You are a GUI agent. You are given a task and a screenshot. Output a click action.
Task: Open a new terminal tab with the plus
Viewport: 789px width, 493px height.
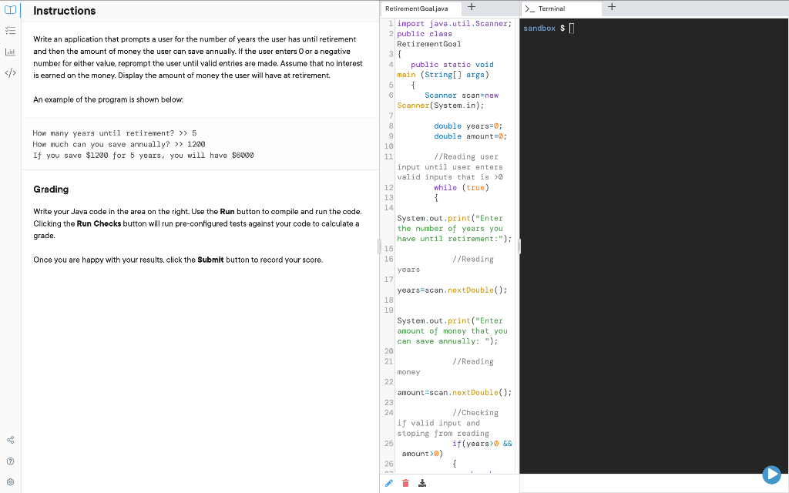[611, 6]
